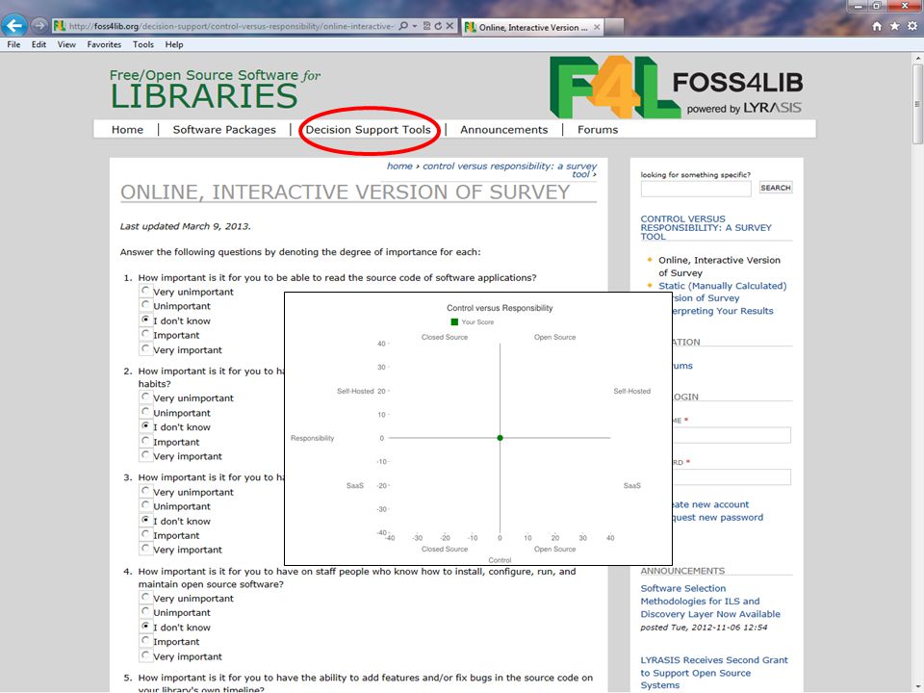Open Favorites star icon
Image resolution: width=924 pixels, height=693 pixels.
click(x=894, y=26)
